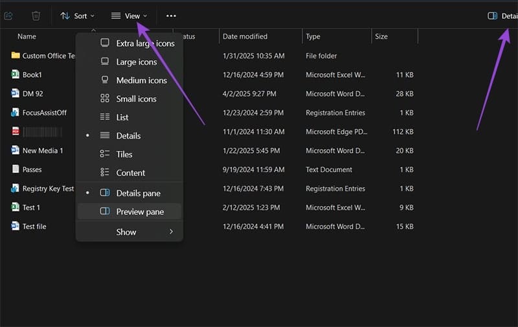Screen dimensions: 518x327
Task: Click the Details button at the top right
Action: [x=502, y=16]
